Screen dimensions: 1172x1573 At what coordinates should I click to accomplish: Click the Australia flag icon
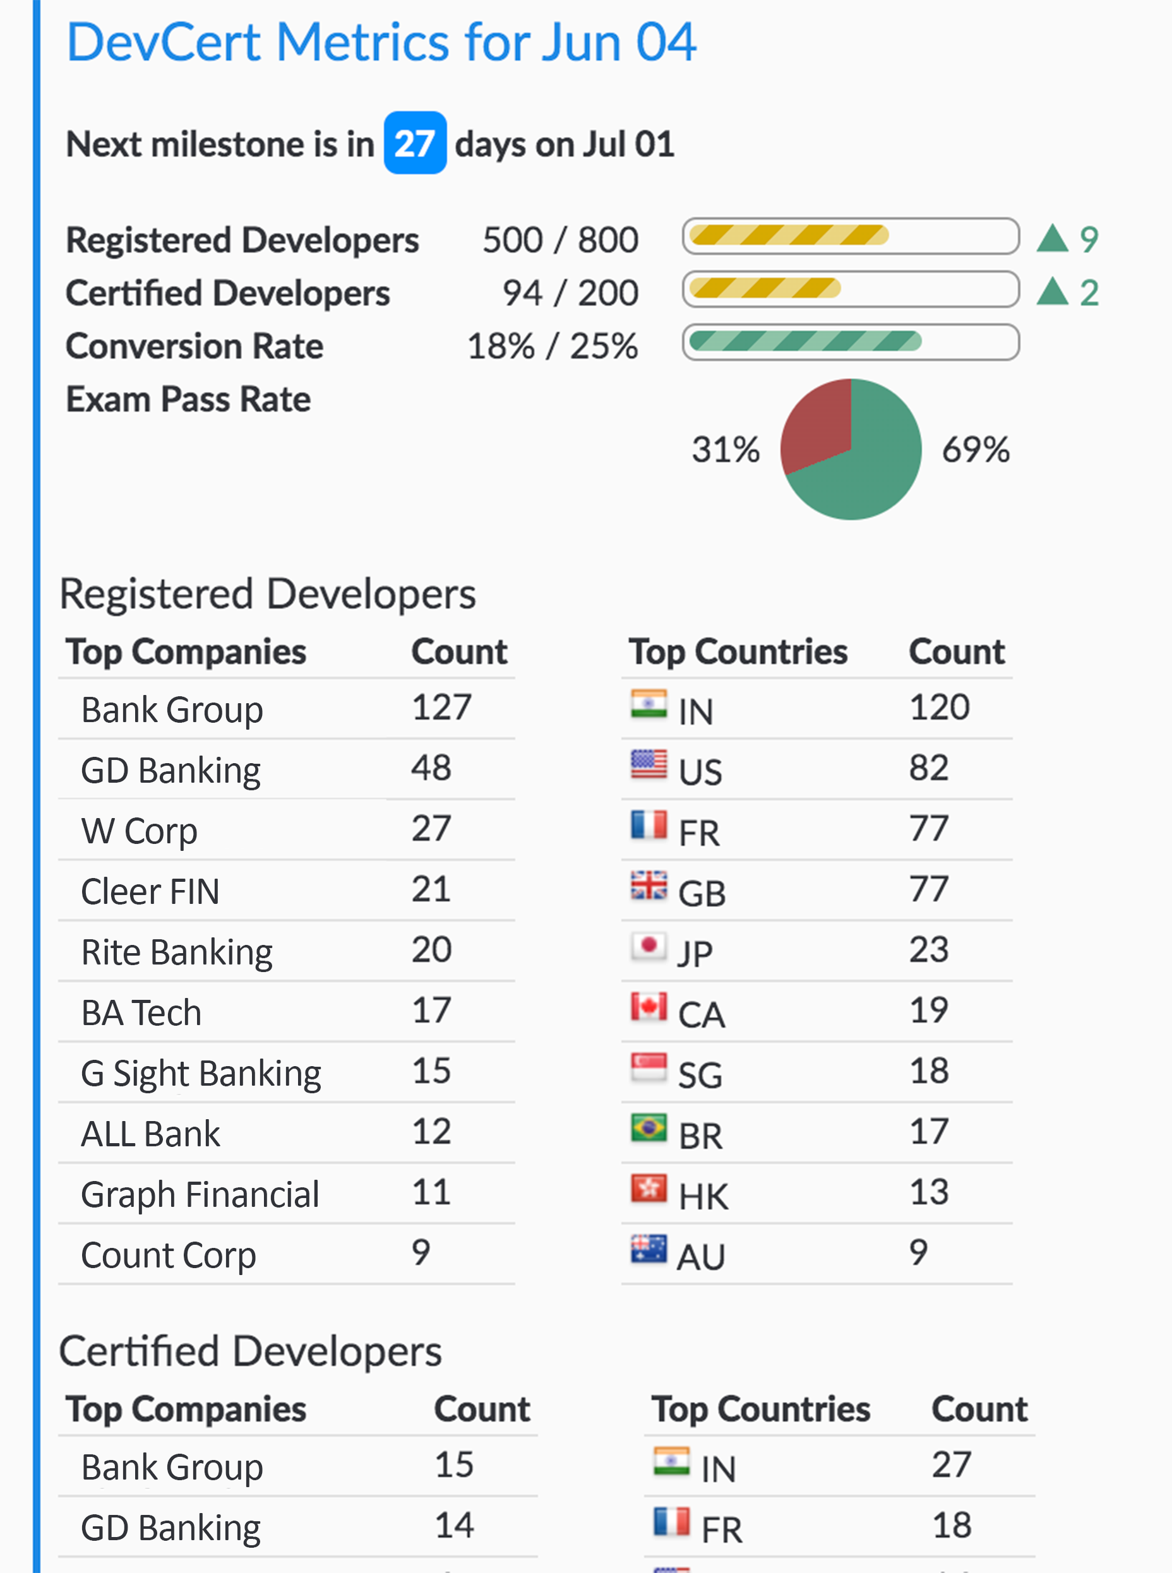(649, 1250)
